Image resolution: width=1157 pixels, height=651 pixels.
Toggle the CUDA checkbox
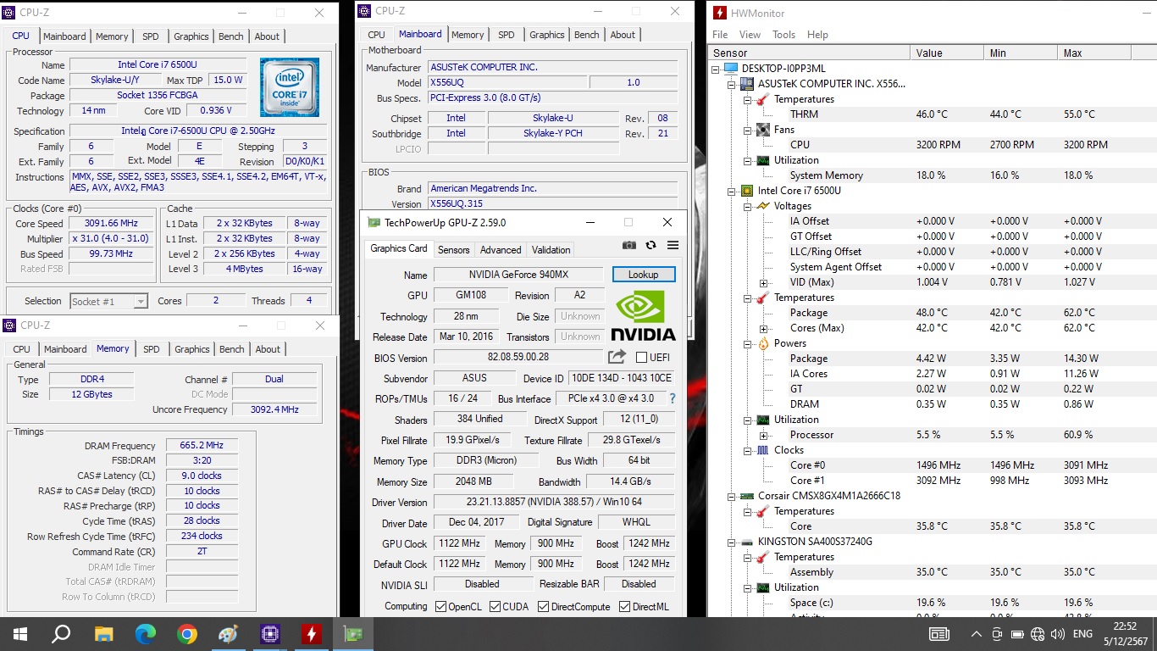click(x=495, y=607)
